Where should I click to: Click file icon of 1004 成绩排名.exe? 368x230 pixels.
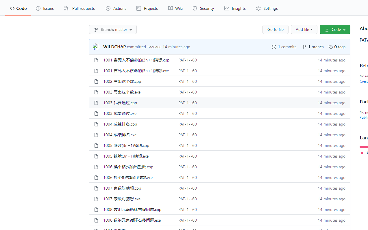coord(96,135)
